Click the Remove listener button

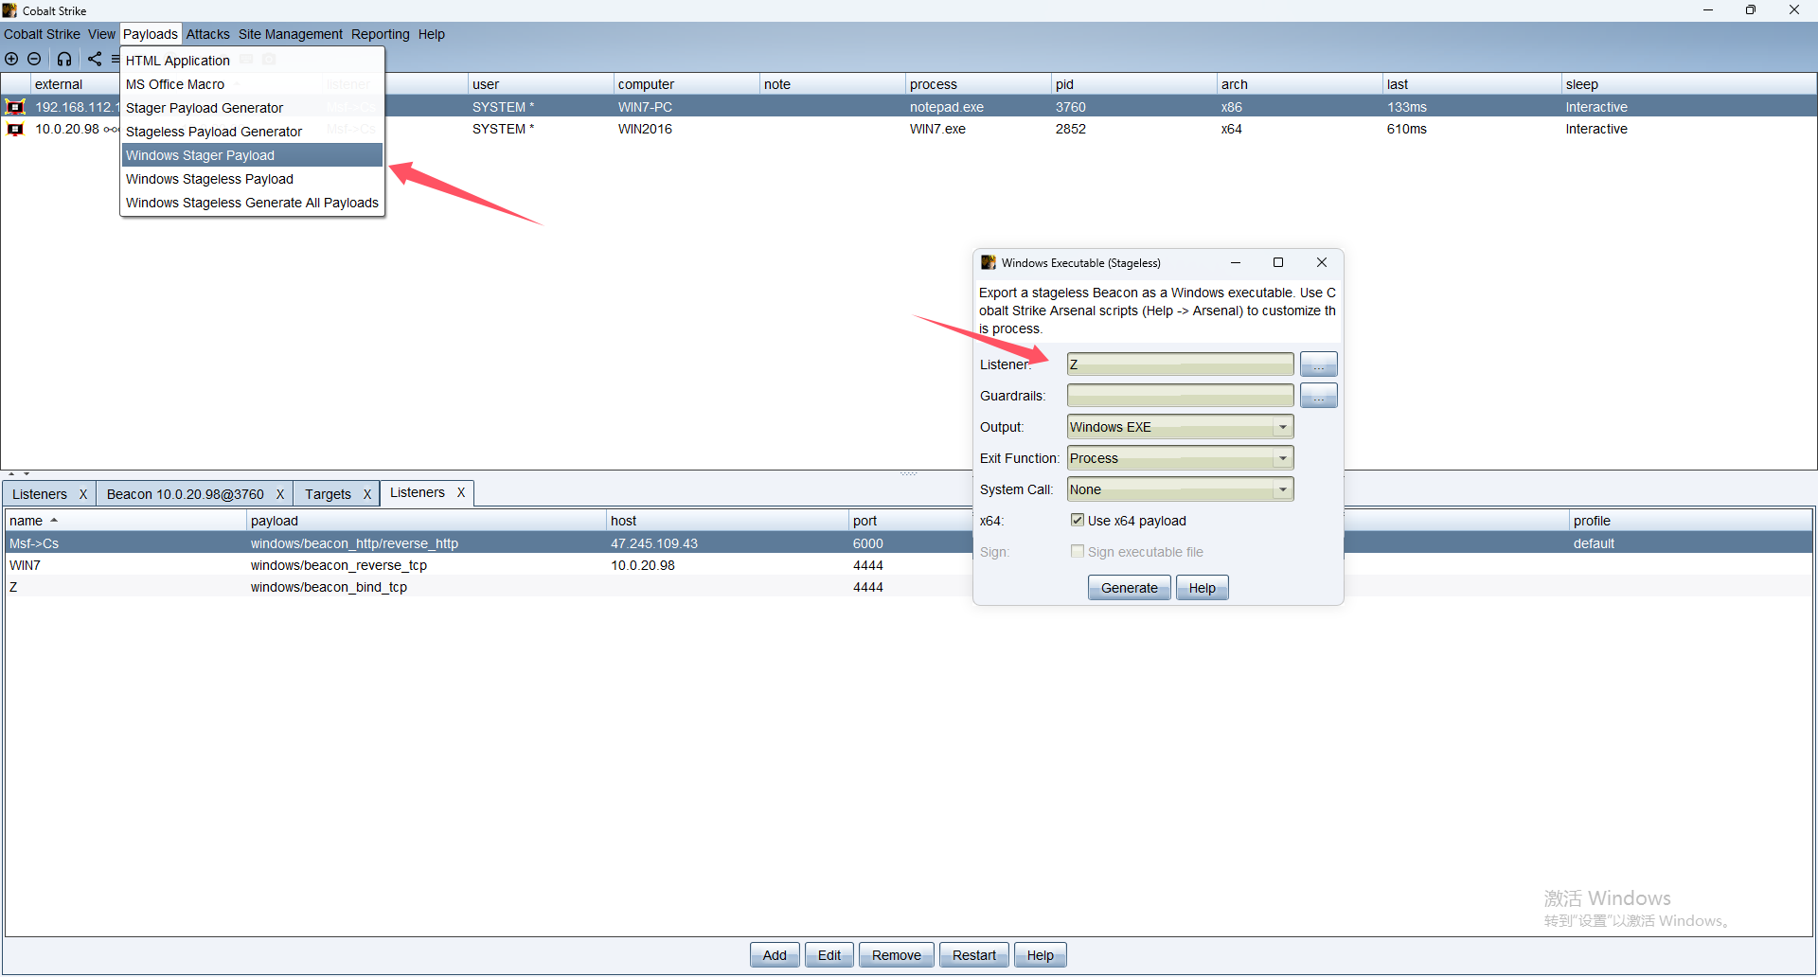[897, 955]
